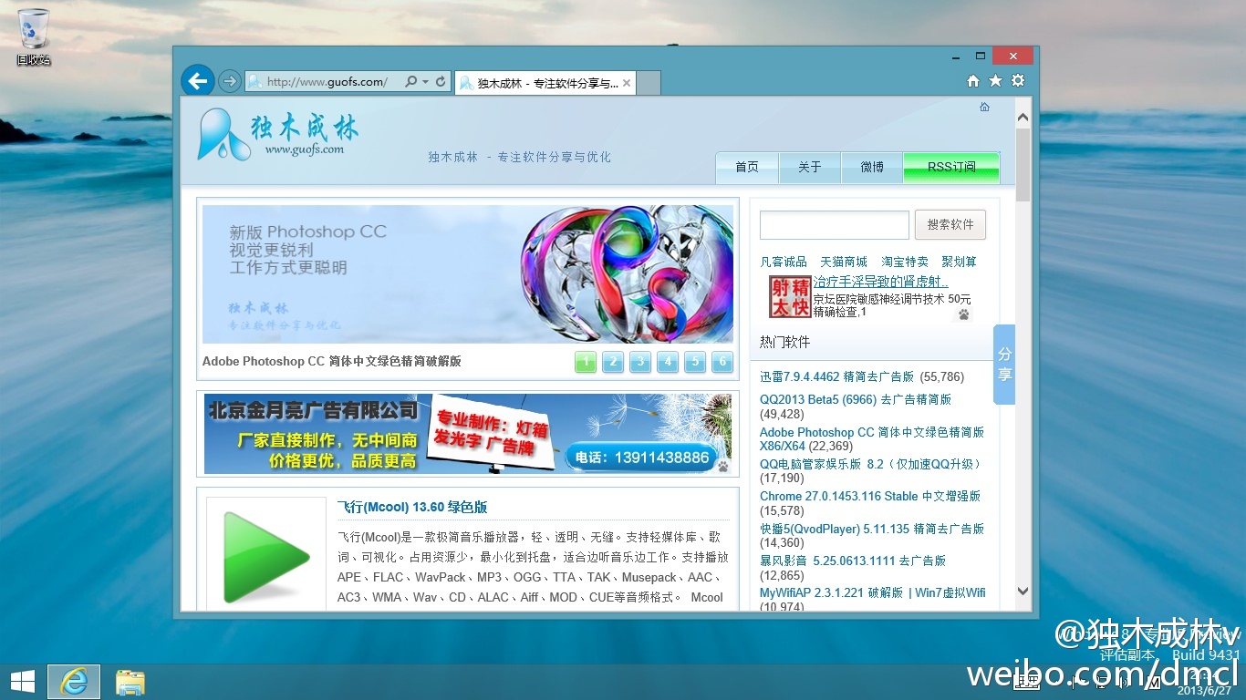The image size is (1246, 700).
Task: Click paw icon on 金月亮 banner ad
Action: pos(722,466)
